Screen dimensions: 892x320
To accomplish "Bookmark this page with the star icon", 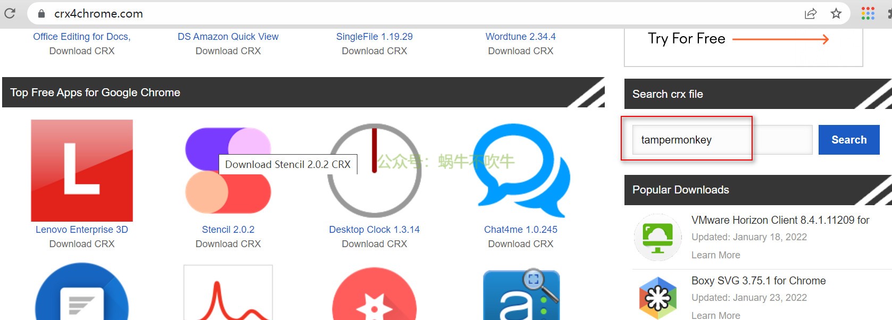I will click(836, 14).
